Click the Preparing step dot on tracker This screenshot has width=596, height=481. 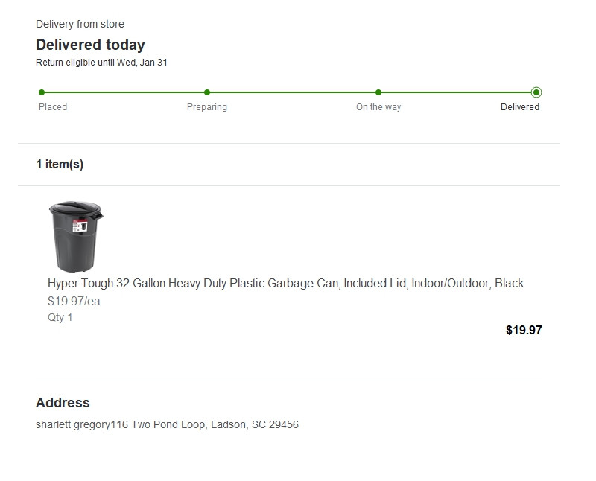[x=207, y=92]
